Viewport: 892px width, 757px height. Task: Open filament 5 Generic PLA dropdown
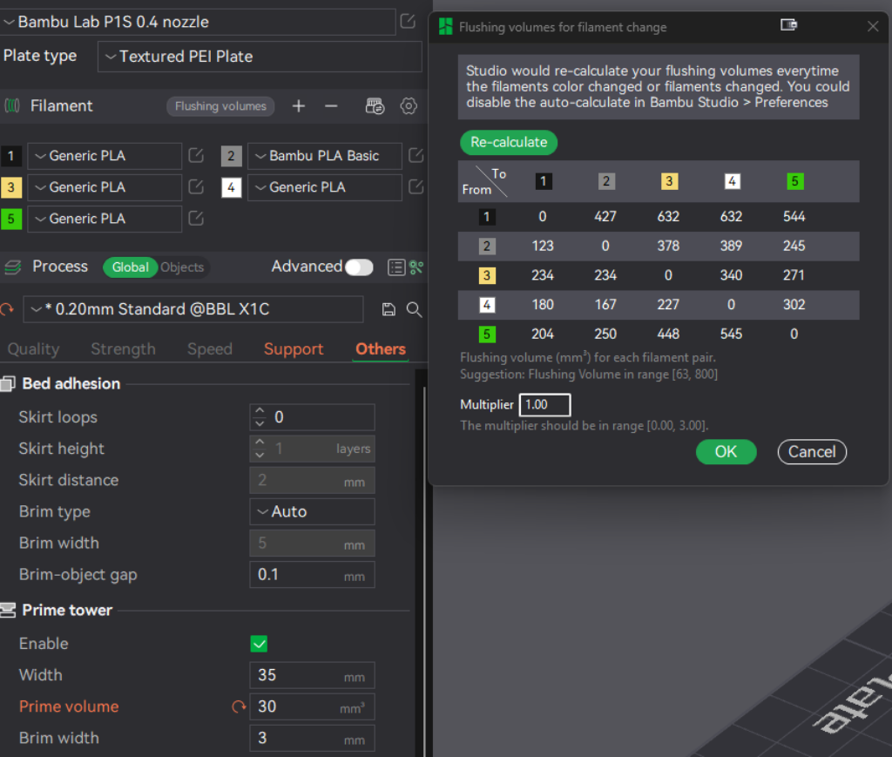[105, 219]
